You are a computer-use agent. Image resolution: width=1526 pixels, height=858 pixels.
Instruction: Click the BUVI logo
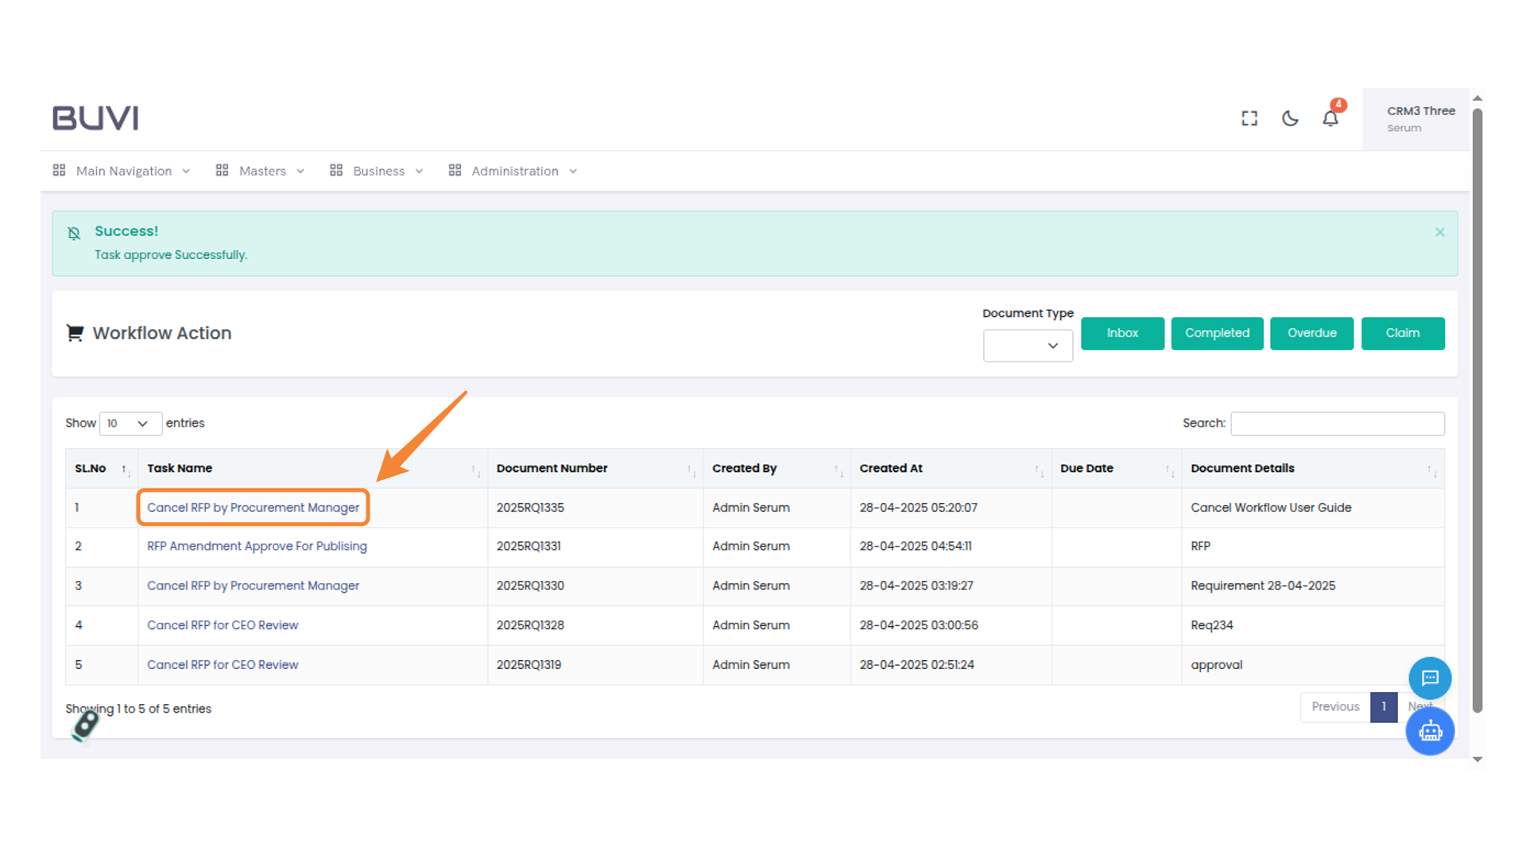(x=95, y=118)
